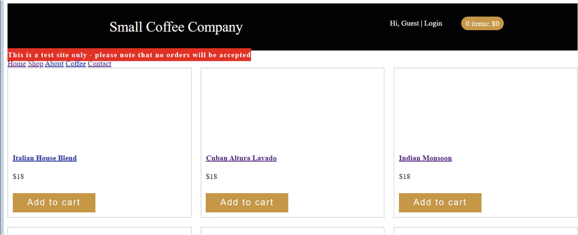This screenshot has height=235, width=578.
Task: Go to the Home navigation link
Action: coord(17,64)
